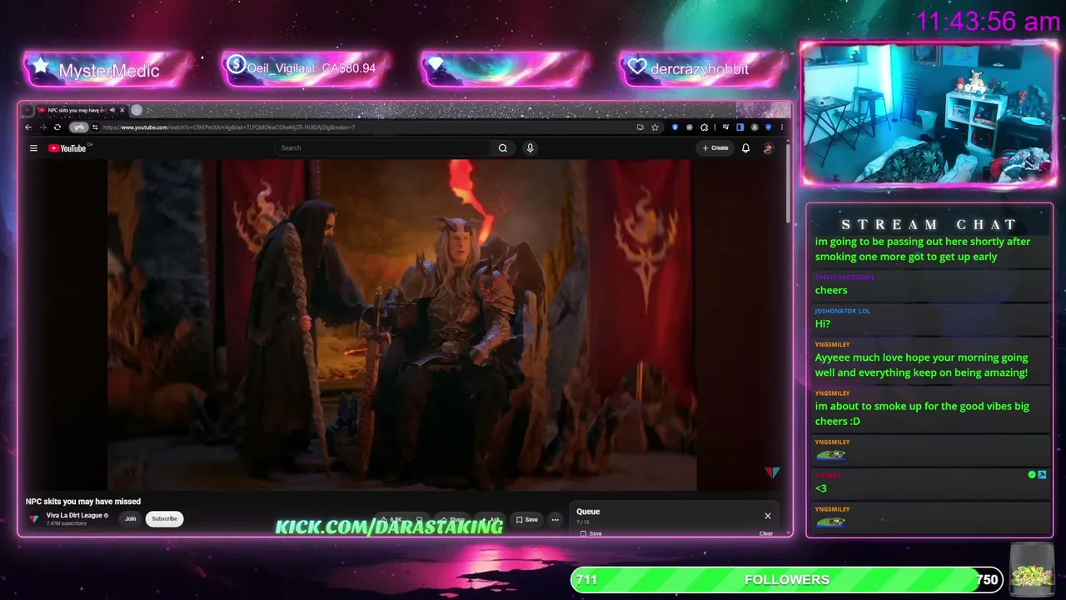Click the webcam feed thumbnail
Viewport: 1066px width, 600px height.
929,113
